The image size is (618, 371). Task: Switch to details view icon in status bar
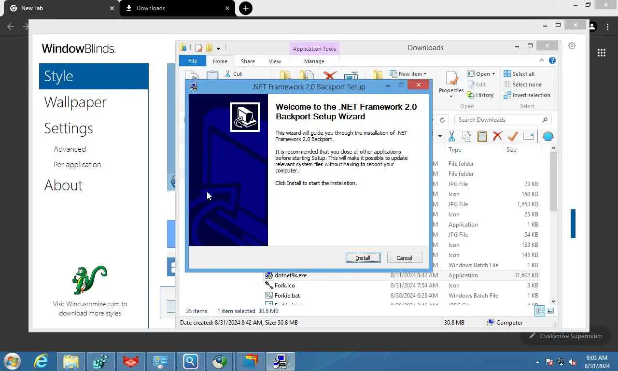click(x=540, y=311)
